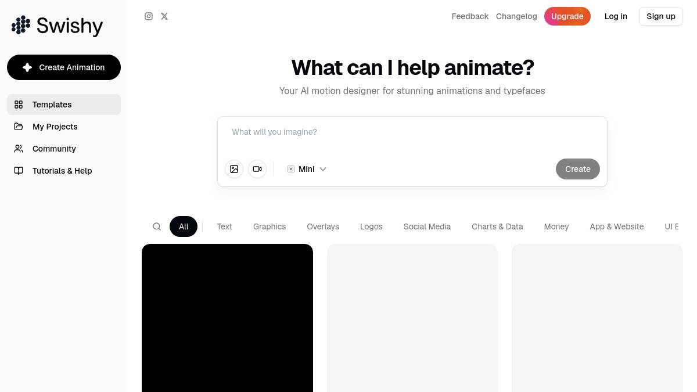697x392 pixels.
Task: Click the Create Animation button
Action: coord(64,67)
